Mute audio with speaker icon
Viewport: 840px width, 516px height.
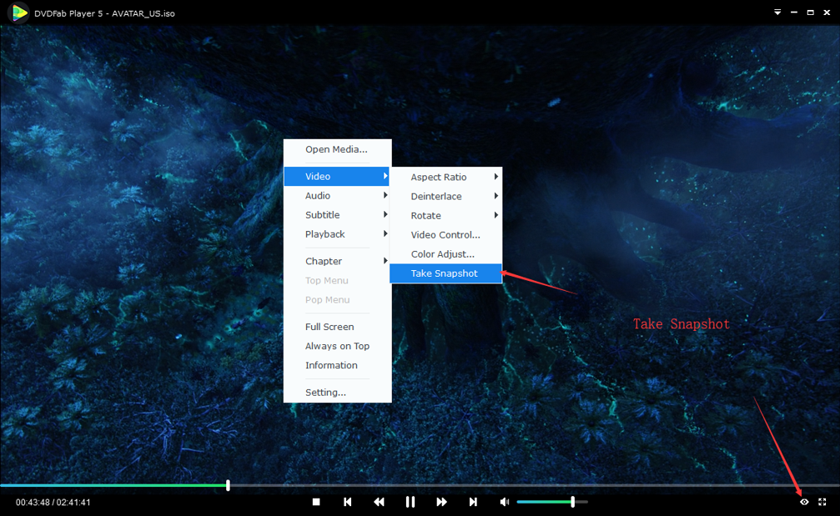point(504,502)
